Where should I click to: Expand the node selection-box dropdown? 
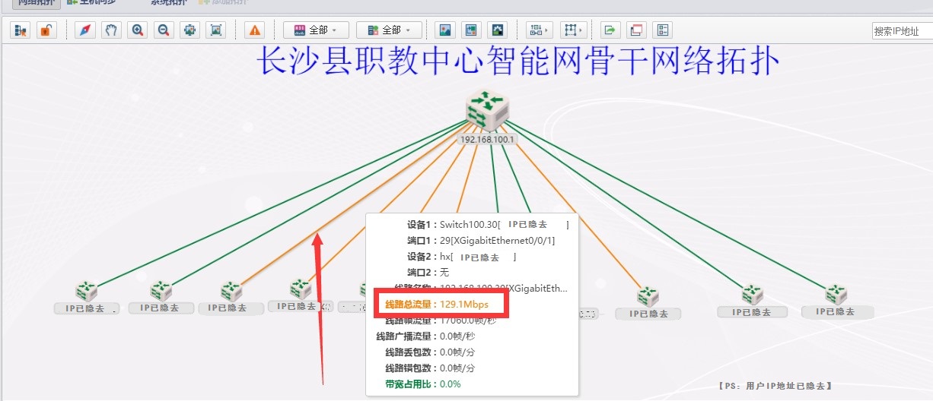point(572,30)
